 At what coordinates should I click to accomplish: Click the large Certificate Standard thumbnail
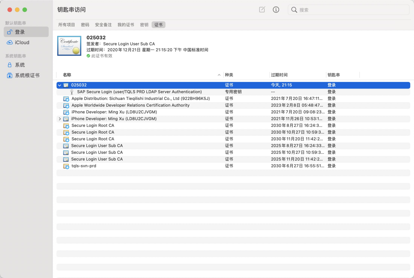coord(69,46)
